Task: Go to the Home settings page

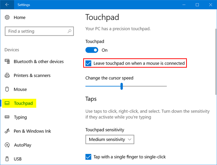Action: coord(20,17)
